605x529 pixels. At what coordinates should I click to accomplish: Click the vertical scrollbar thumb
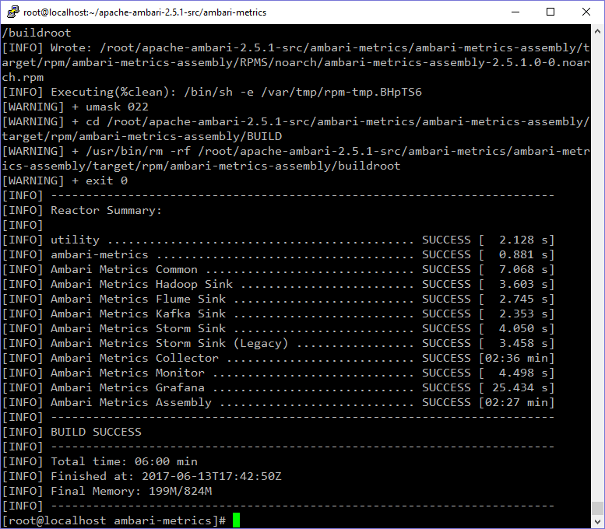pyautogui.click(x=598, y=508)
